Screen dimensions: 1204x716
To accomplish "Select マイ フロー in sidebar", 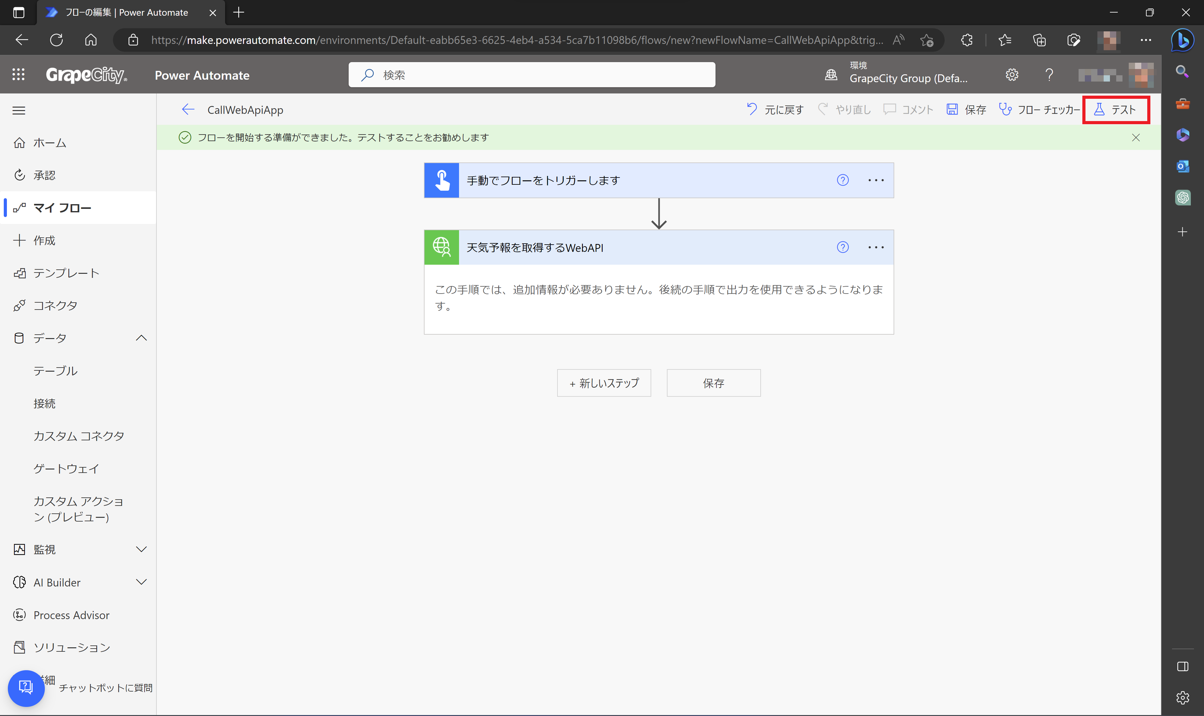I will point(78,208).
